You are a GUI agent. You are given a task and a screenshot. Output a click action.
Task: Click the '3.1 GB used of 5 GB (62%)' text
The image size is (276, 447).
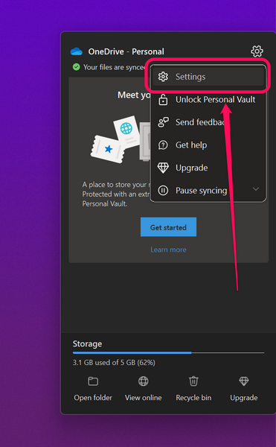114,363
